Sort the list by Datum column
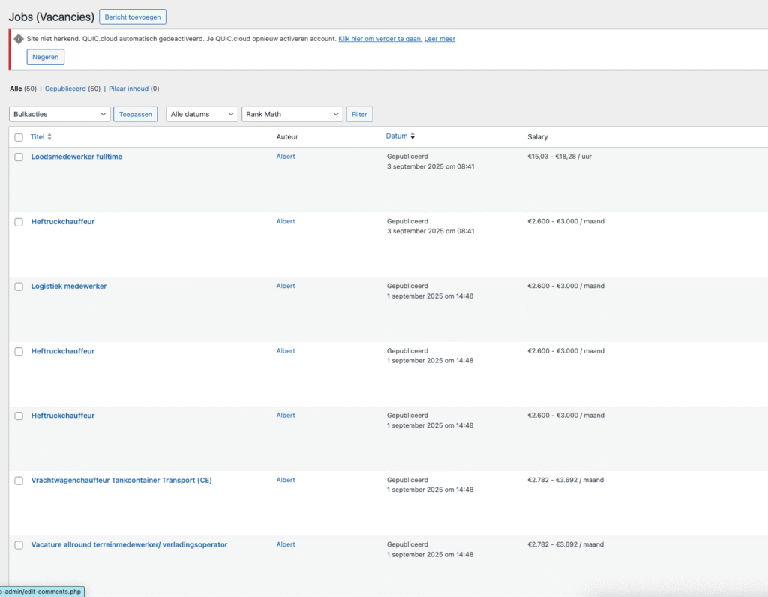The height and width of the screenshot is (597, 768). tap(396, 136)
